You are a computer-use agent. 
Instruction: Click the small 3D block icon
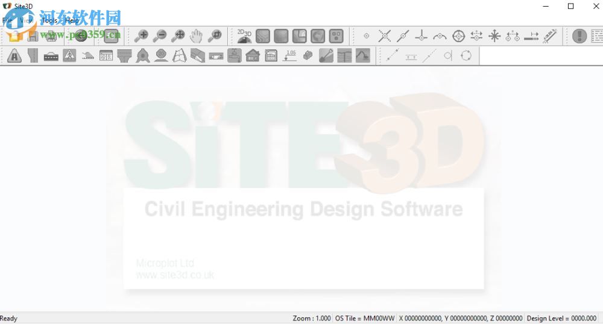point(308,55)
